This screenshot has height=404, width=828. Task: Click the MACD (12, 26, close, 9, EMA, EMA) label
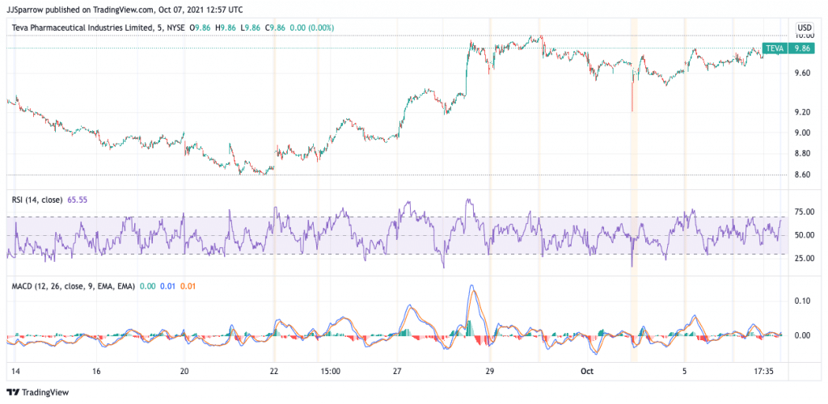click(74, 286)
